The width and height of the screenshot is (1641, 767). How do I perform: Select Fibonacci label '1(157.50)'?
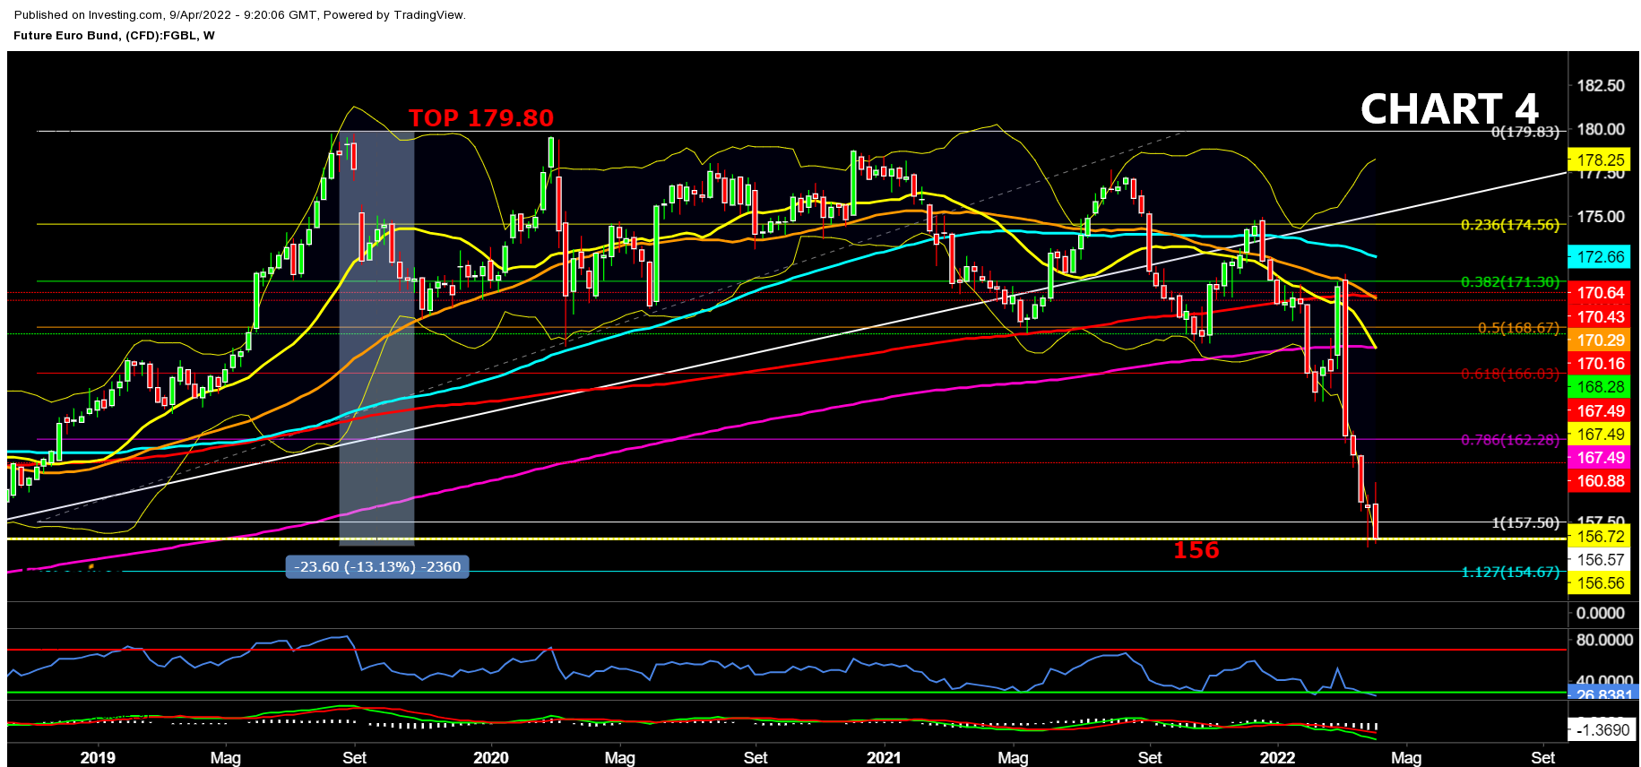(1525, 522)
